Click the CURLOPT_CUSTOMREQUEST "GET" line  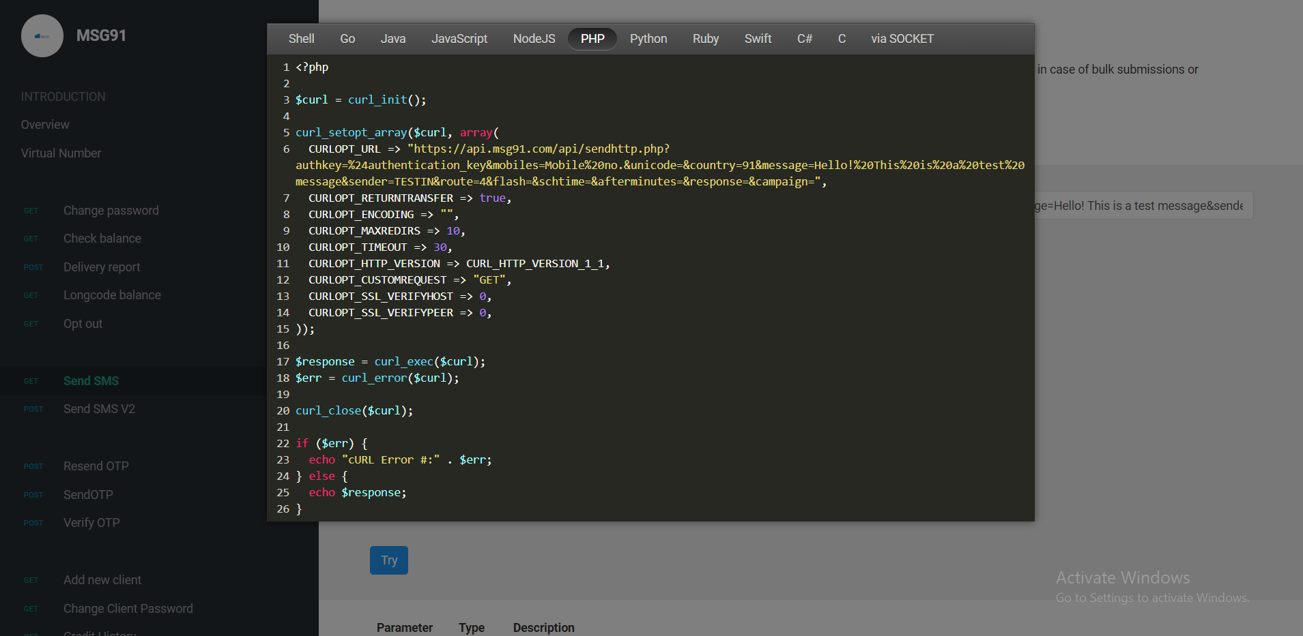(410, 279)
